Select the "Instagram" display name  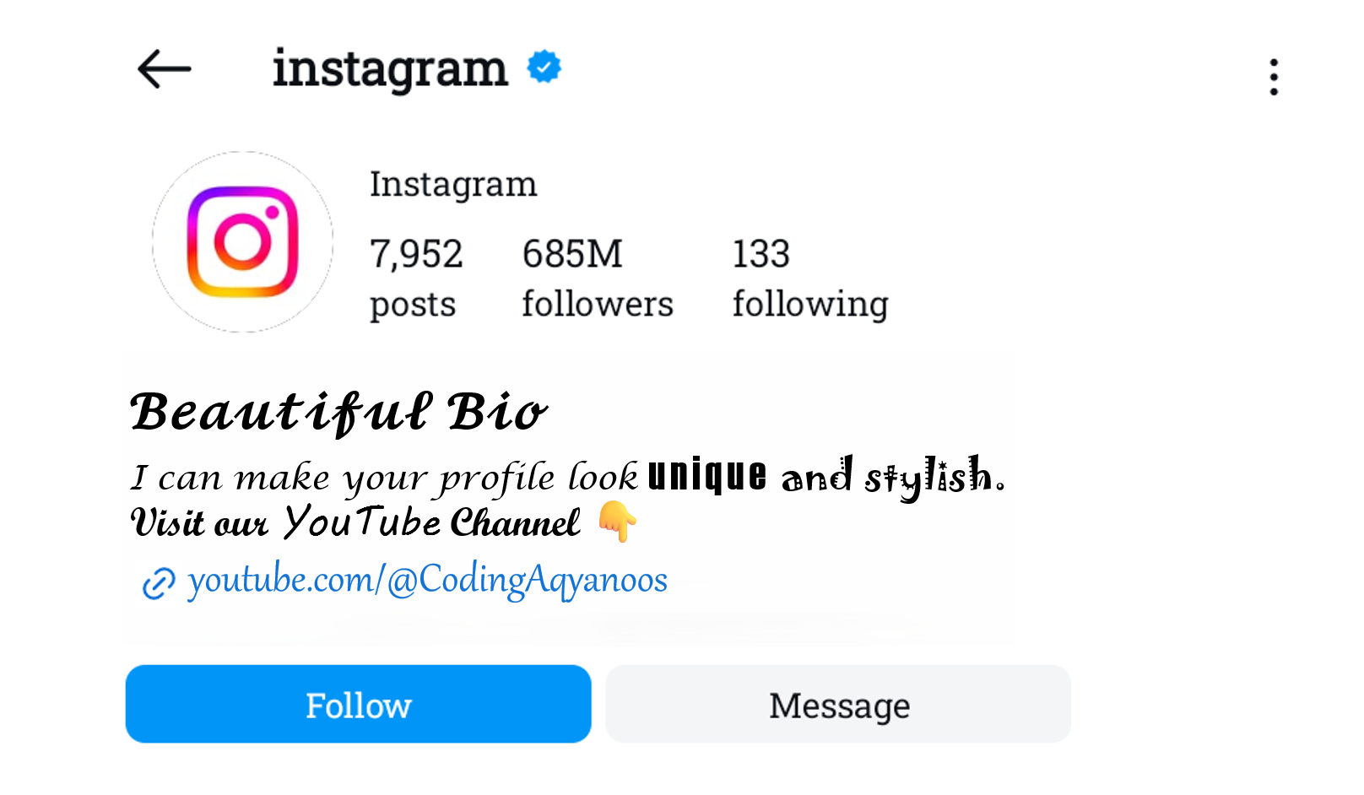point(453,185)
